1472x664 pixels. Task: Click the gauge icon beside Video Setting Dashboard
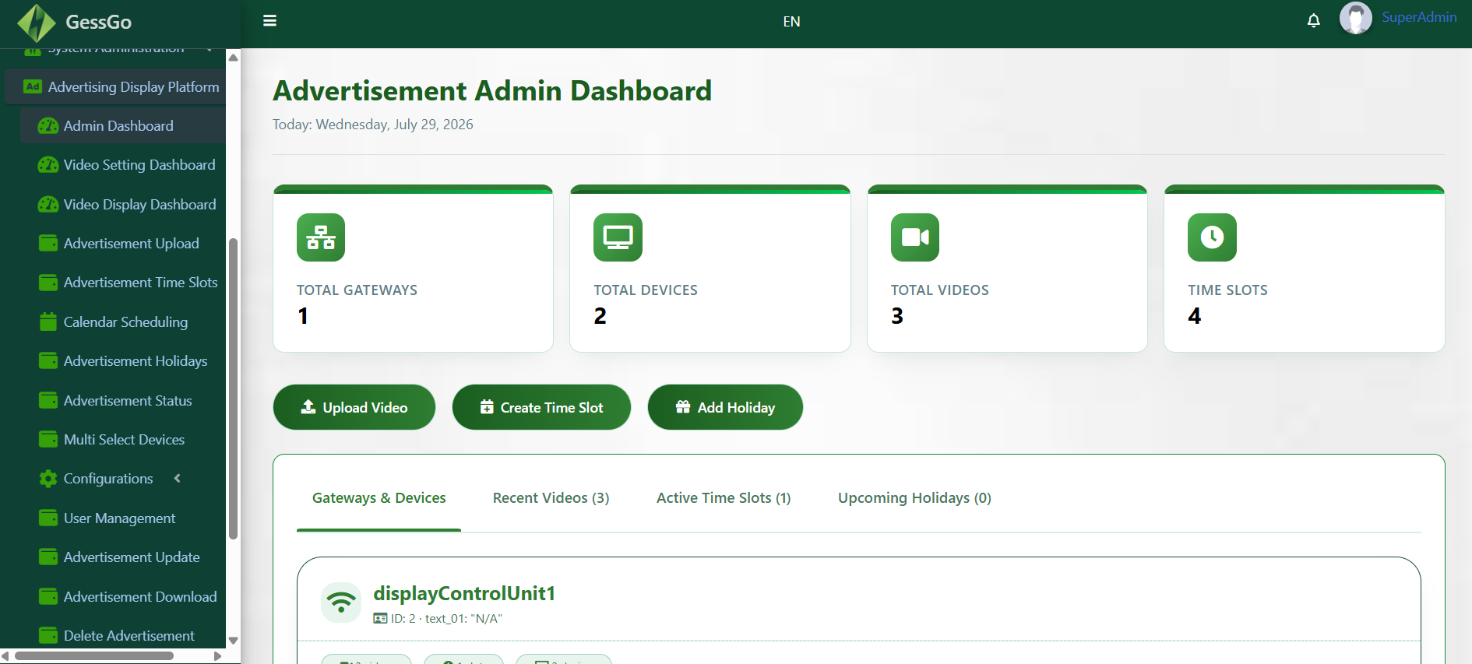coord(48,165)
